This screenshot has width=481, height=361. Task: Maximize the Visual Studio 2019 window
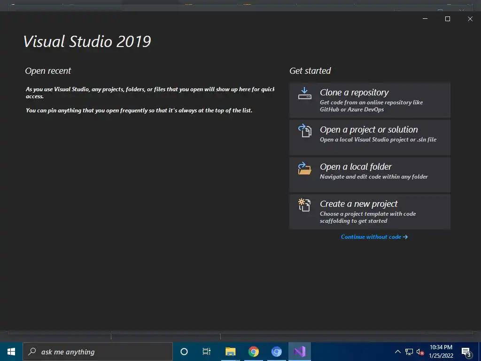tap(448, 19)
